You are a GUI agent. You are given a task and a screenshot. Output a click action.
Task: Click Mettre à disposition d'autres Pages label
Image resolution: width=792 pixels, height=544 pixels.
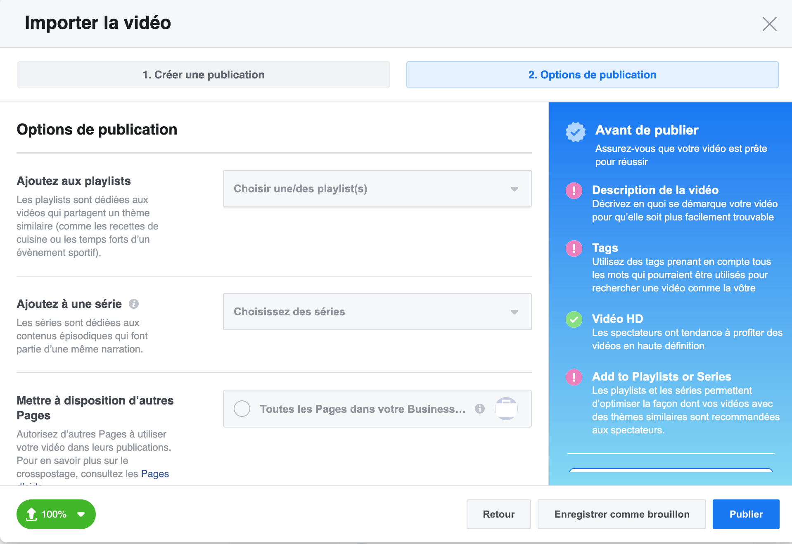tap(95, 408)
